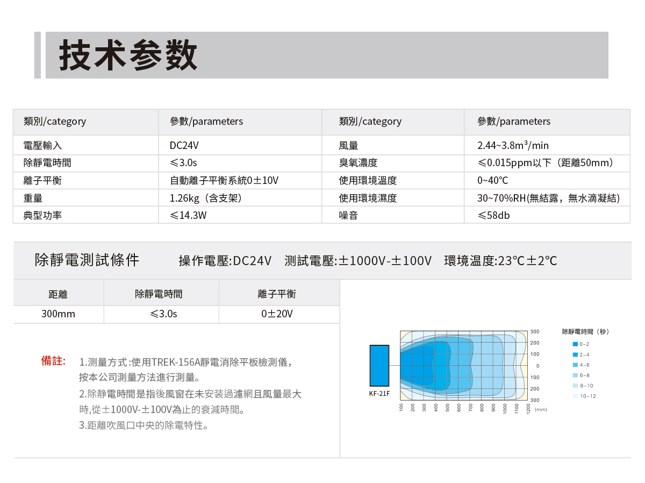The image size is (645, 483).
Task: Click the 300mm distance cell
Action: (58, 314)
